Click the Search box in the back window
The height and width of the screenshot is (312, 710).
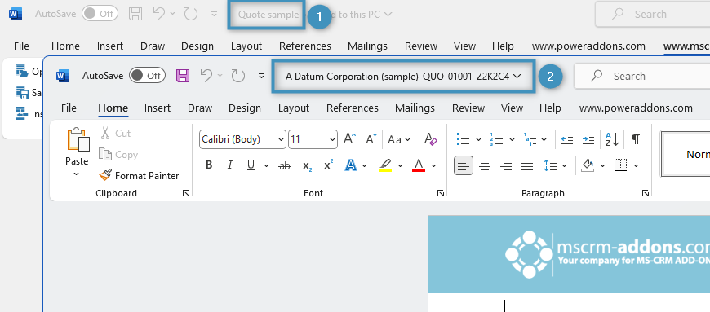653,14
